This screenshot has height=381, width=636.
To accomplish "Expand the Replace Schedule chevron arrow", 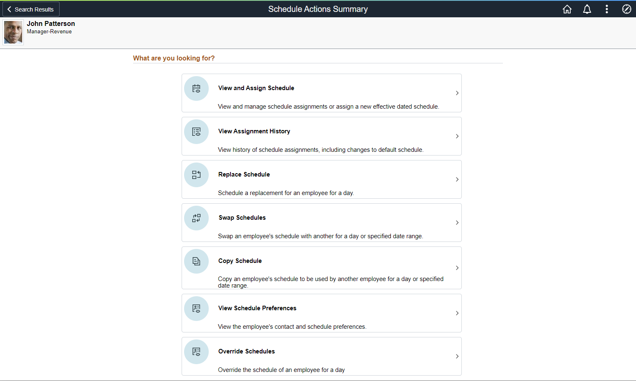I will click(457, 179).
